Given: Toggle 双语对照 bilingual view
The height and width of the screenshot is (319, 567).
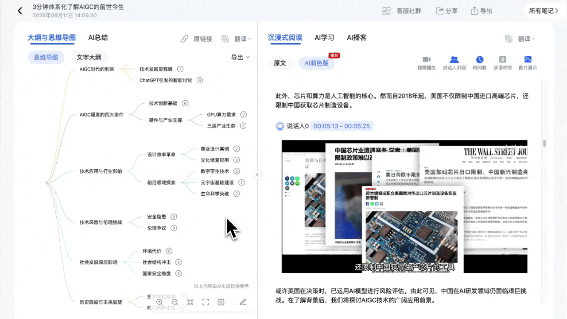Looking at the screenshot, I should (502, 63).
